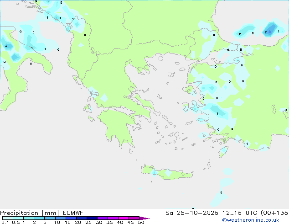Pick the 35–40 mm violet legend segment
This screenshot has width=289, height=224.
coord(113,218)
